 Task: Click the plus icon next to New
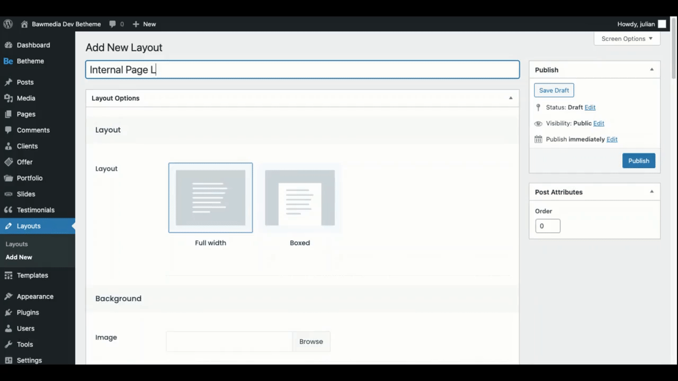[x=136, y=24]
